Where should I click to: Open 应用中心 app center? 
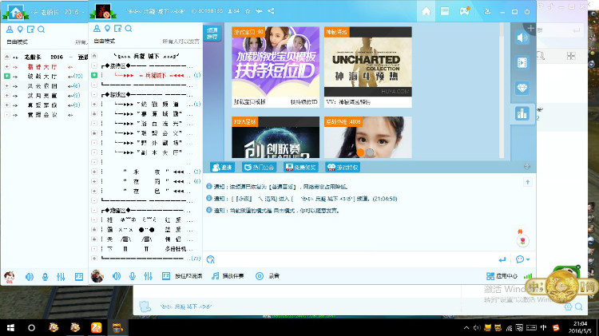click(502, 276)
